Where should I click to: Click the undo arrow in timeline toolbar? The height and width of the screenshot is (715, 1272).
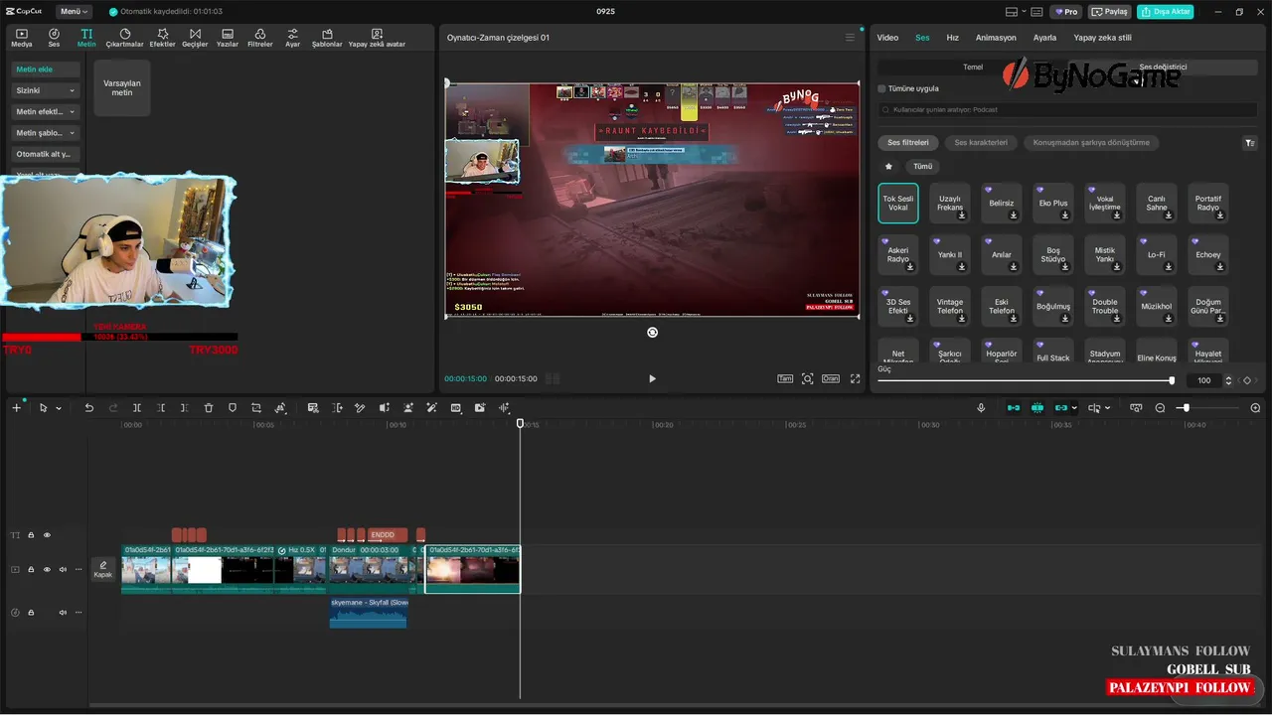88,408
